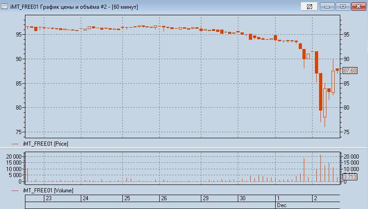Click the left-axis 95 price label
Screen dimensions: 368x209
19,35
